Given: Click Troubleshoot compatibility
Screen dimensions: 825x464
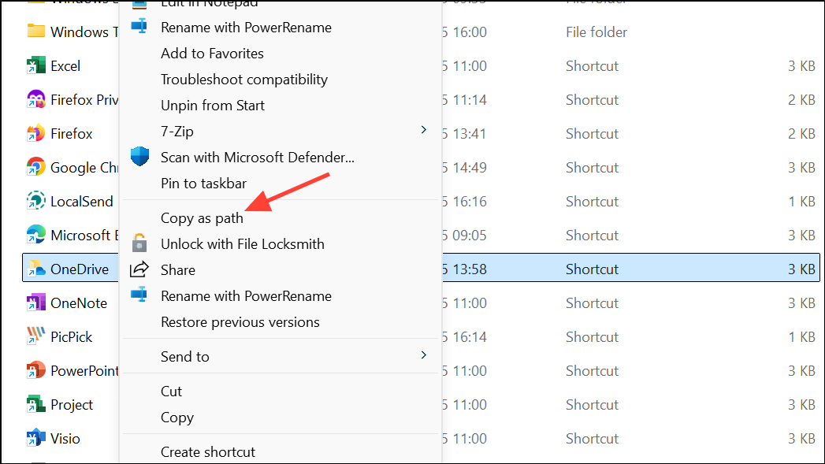Looking at the screenshot, I should click(x=244, y=79).
